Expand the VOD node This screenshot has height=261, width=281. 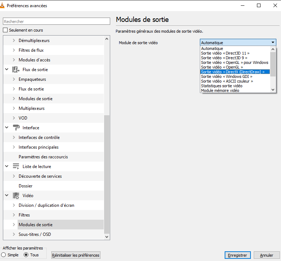(x=14, y=118)
